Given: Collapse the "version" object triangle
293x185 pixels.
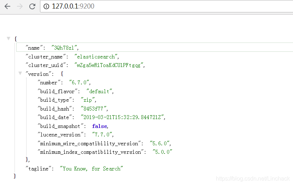Looking at the screenshot, I should tap(20, 73).
